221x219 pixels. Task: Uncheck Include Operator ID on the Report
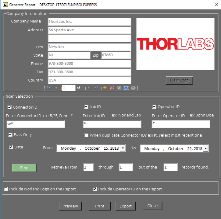pyautogui.click(x=95, y=189)
